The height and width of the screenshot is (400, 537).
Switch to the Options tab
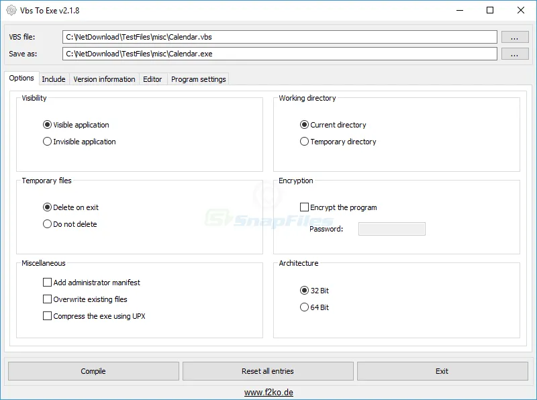pos(21,78)
